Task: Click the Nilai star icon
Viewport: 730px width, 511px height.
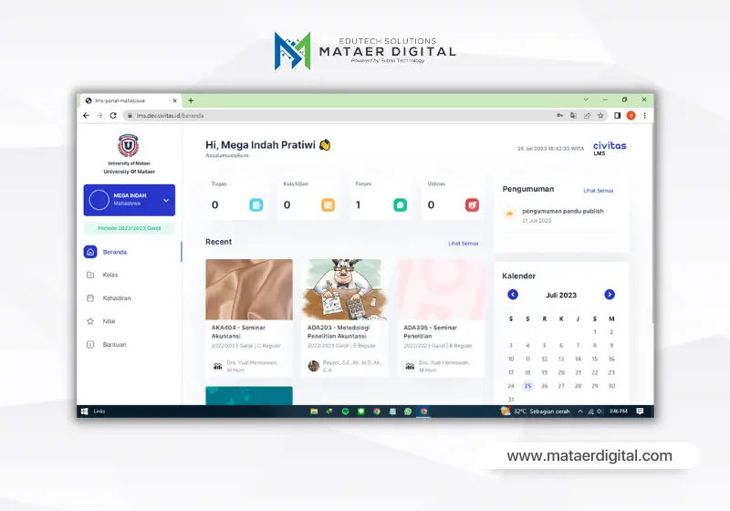Action: click(x=90, y=321)
